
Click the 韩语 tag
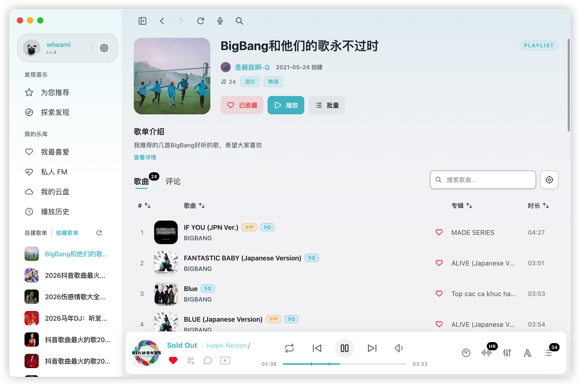pyautogui.click(x=273, y=82)
